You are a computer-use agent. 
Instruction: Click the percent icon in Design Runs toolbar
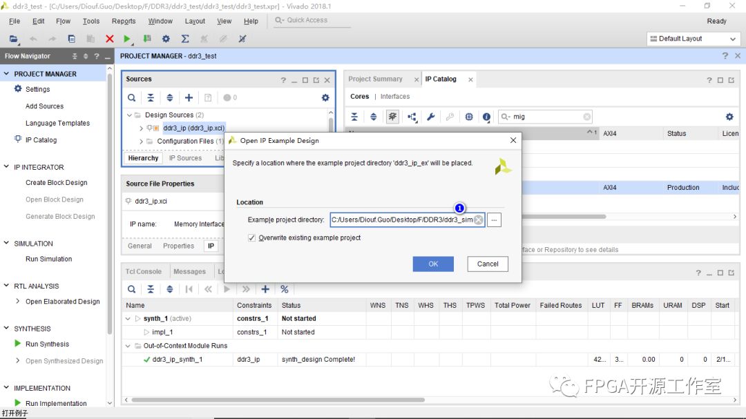tap(284, 289)
